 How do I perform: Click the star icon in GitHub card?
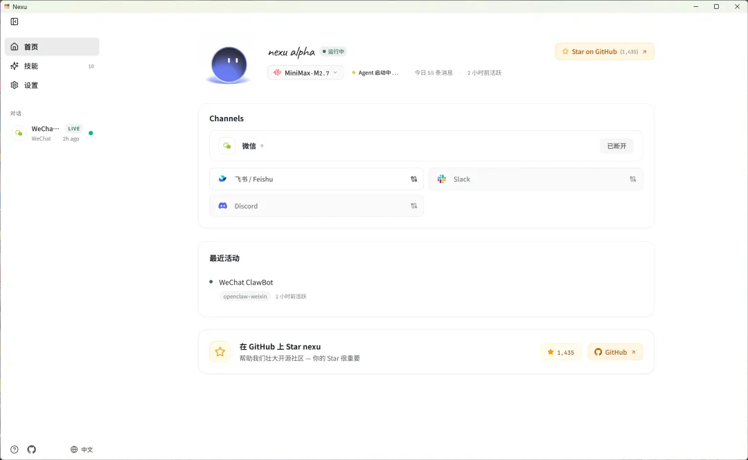tap(220, 352)
